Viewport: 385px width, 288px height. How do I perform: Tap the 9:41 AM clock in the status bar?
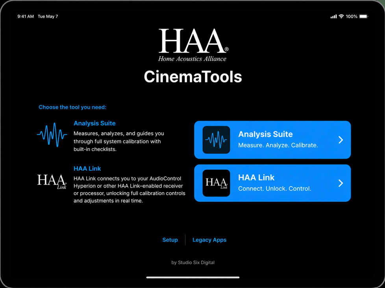[x=26, y=17]
